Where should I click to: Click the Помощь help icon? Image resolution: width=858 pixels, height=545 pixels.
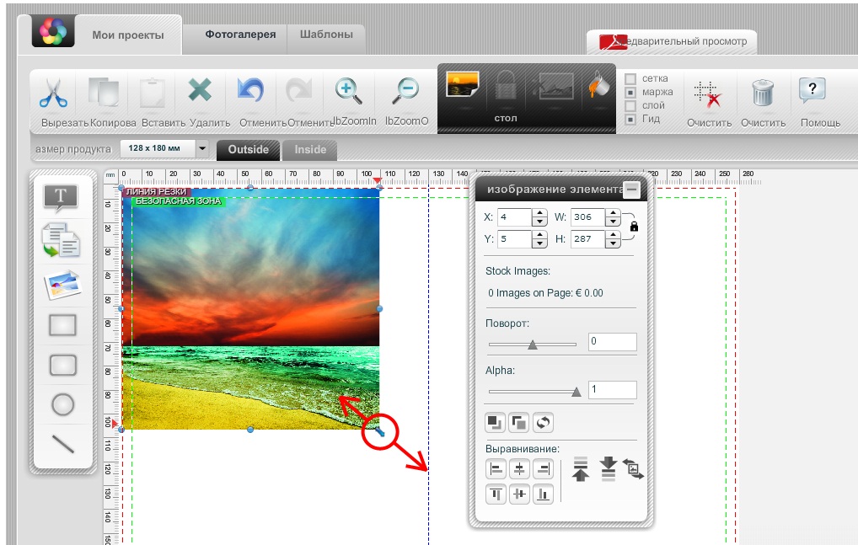pos(812,91)
